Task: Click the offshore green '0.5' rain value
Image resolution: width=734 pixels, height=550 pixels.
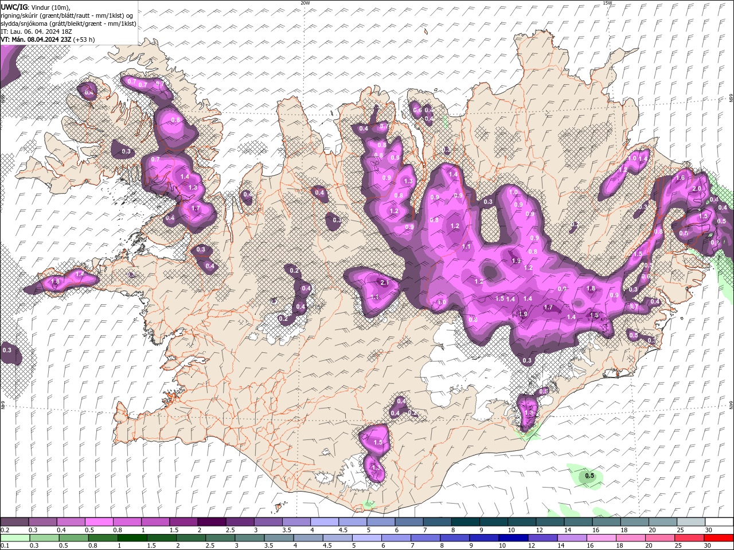Action: pos(589,476)
